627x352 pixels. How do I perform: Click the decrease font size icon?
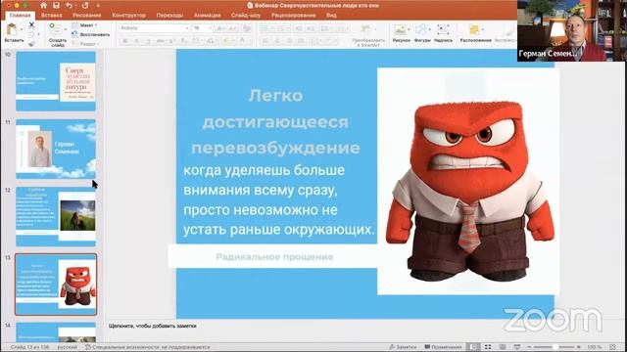[x=232, y=28]
